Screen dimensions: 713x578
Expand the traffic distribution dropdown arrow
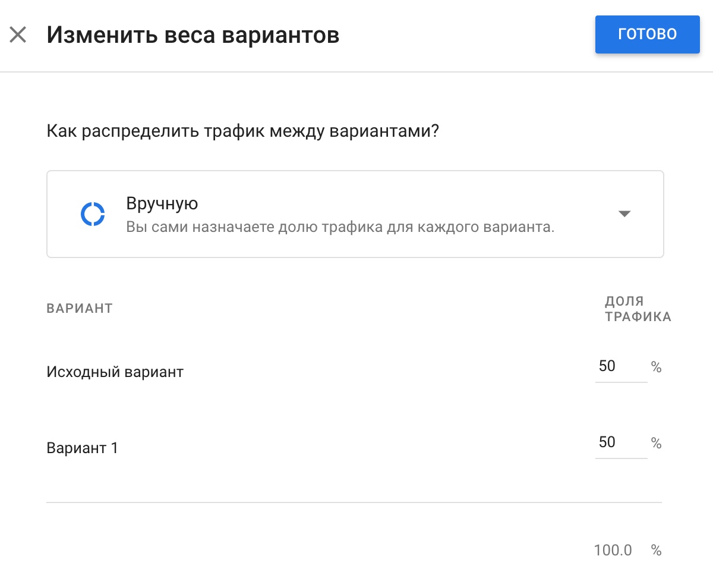click(x=624, y=213)
